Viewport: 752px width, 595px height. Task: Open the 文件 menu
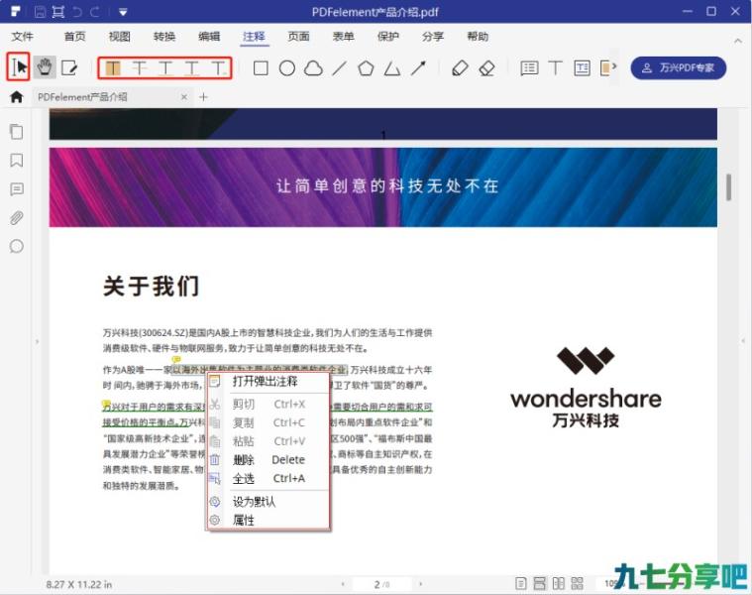tap(22, 37)
